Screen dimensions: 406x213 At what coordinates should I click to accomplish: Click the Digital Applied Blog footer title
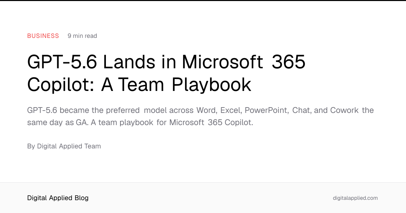(x=58, y=198)
